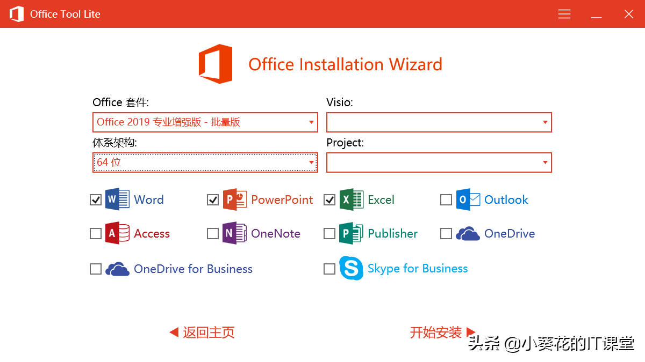Click the Excel label text
645x362 pixels.
[x=381, y=200]
